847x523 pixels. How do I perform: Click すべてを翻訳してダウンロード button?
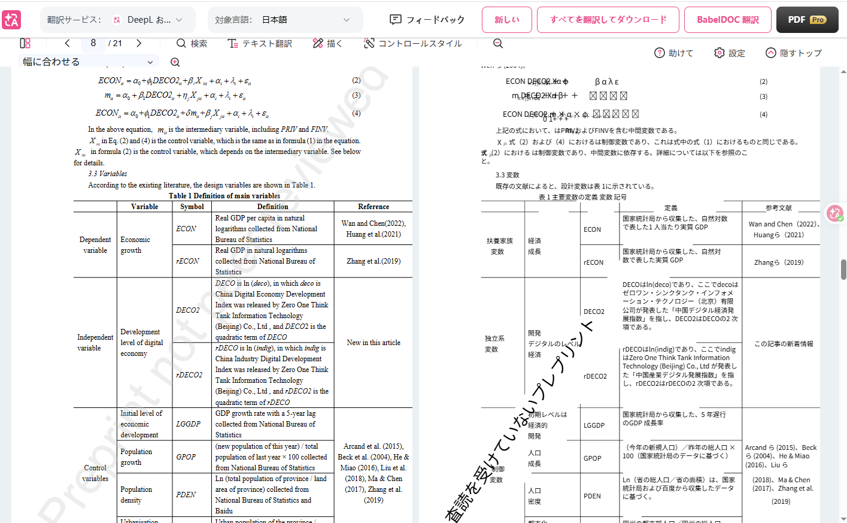(x=608, y=20)
